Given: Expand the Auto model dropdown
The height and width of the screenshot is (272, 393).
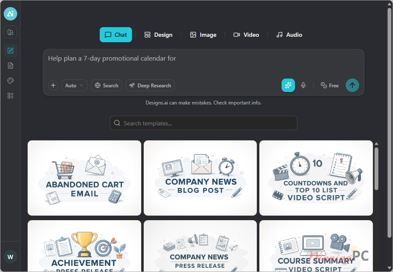Looking at the screenshot, I should pyautogui.click(x=75, y=85).
